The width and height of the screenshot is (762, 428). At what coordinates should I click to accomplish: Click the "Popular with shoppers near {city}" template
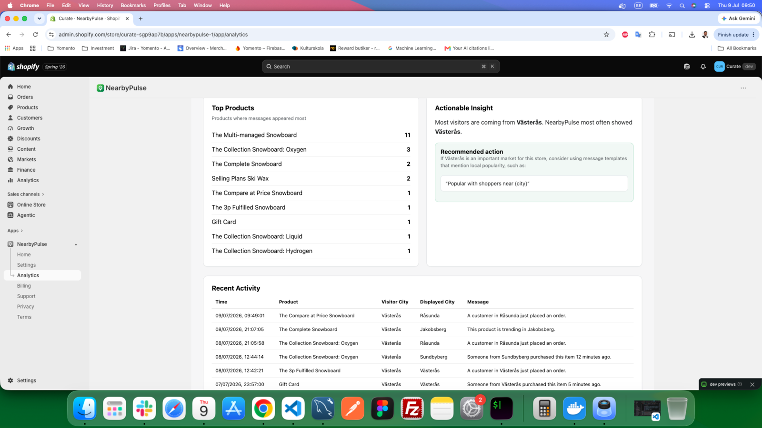pyautogui.click(x=534, y=184)
